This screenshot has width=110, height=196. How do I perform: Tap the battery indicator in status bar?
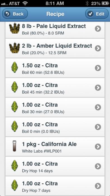pos(105,3)
